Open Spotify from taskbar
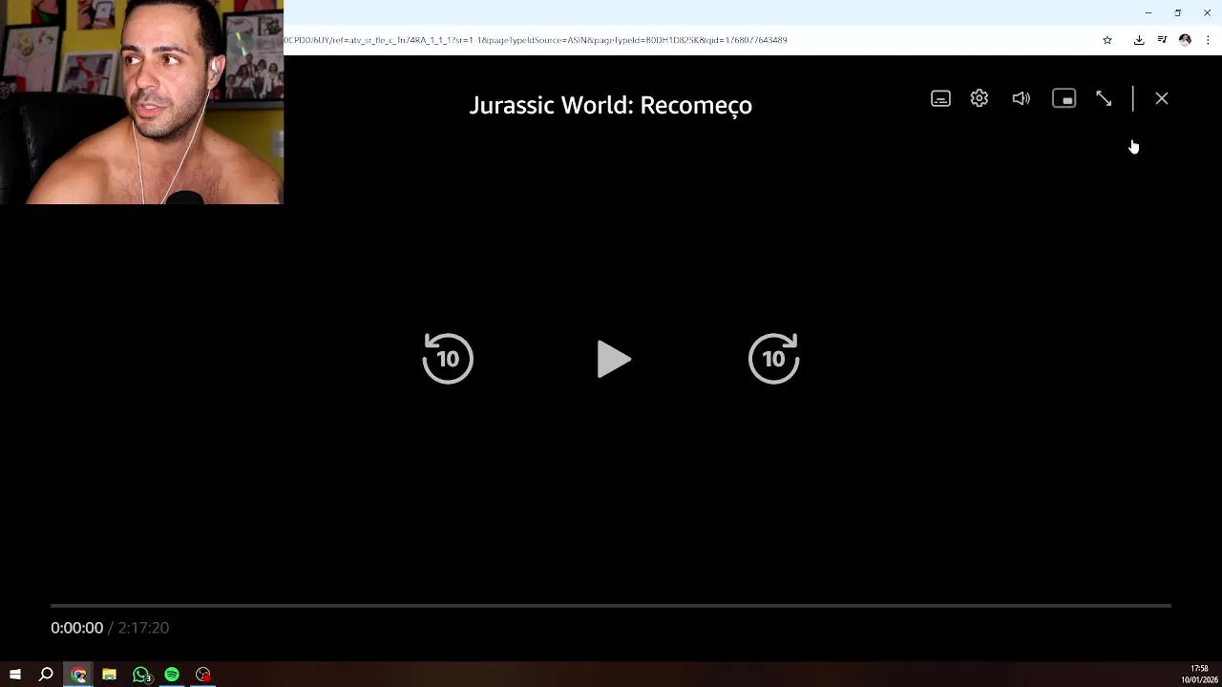 172,675
